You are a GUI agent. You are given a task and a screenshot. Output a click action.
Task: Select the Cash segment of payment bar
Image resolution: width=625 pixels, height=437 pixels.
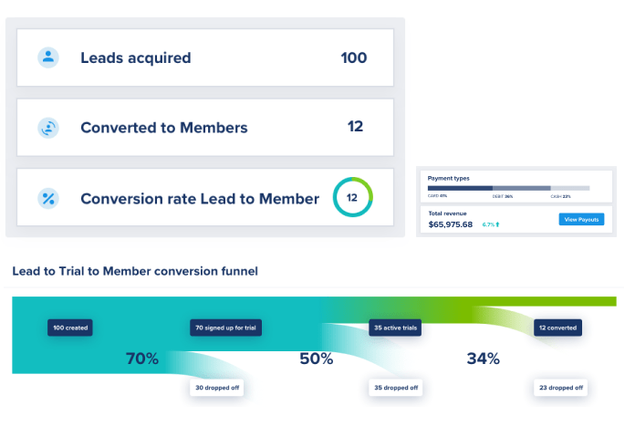click(x=569, y=188)
